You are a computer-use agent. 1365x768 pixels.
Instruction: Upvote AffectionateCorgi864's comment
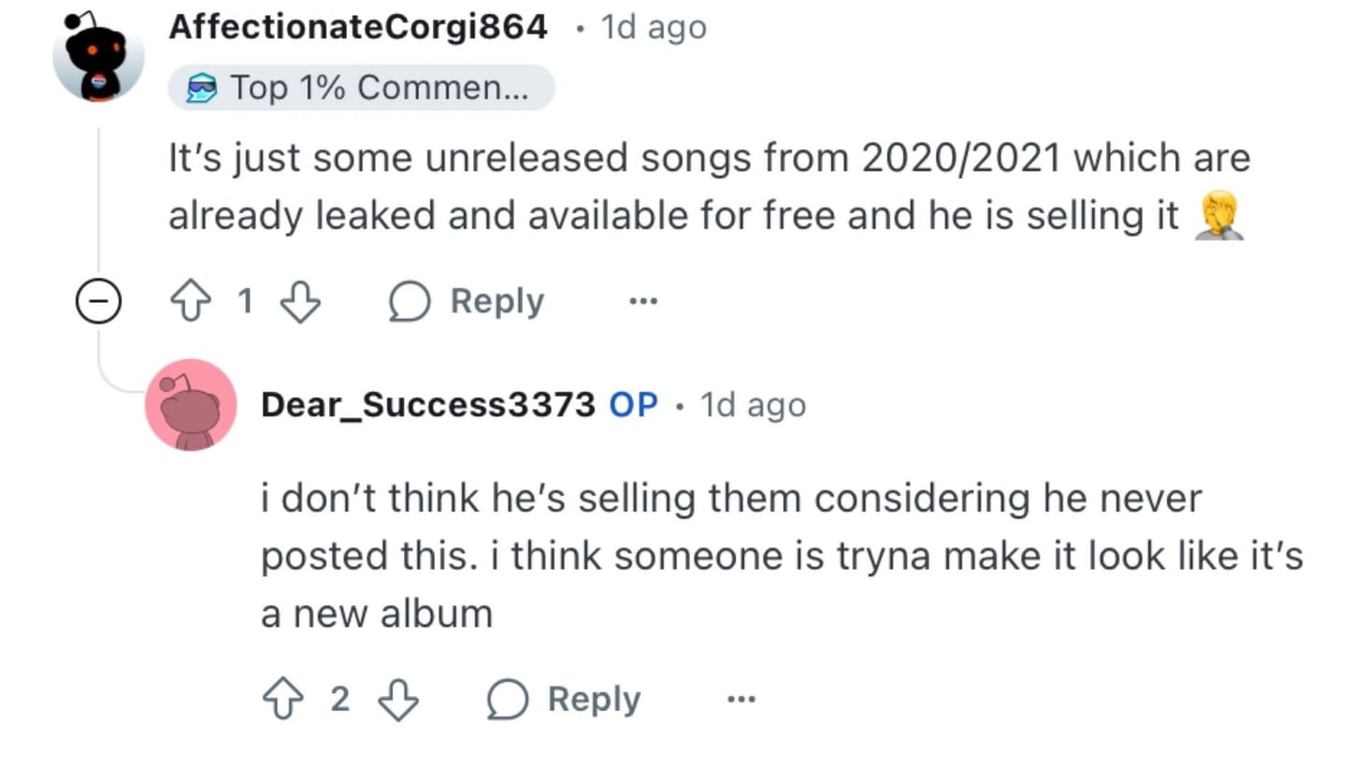pos(191,301)
